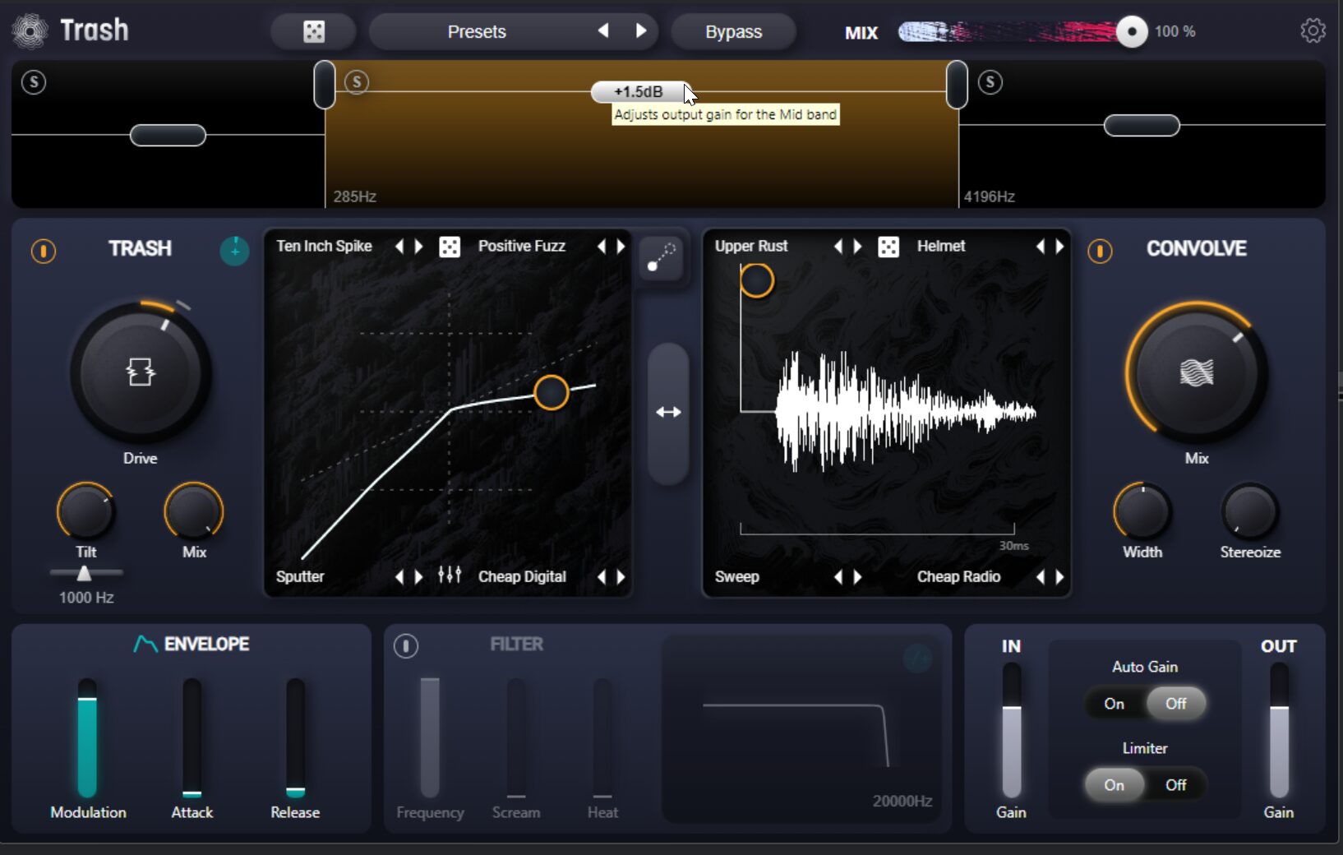Viewport: 1343px width, 855px height.
Task: Select previous Ten Inch Spike distortion
Action: 399,246
